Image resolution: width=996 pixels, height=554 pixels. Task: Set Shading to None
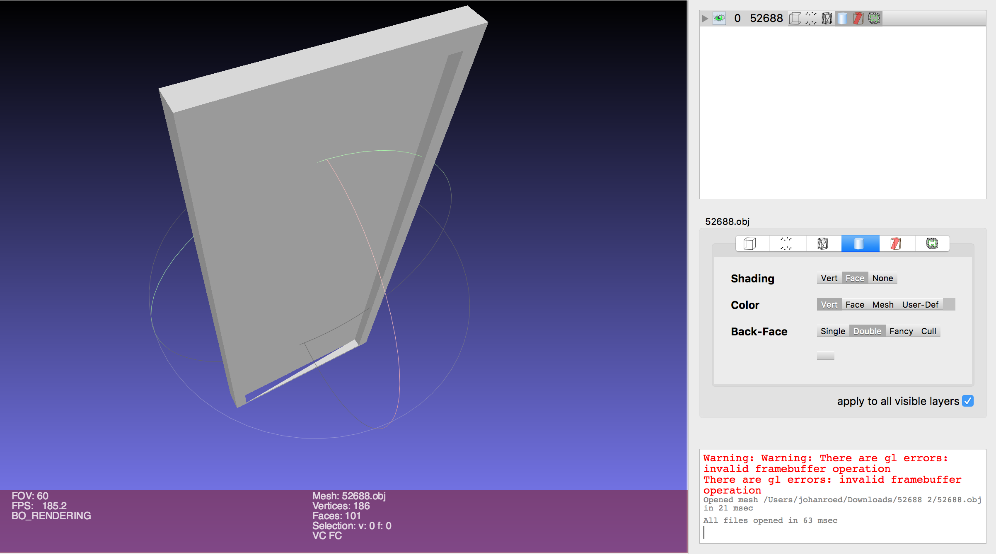[x=883, y=278]
